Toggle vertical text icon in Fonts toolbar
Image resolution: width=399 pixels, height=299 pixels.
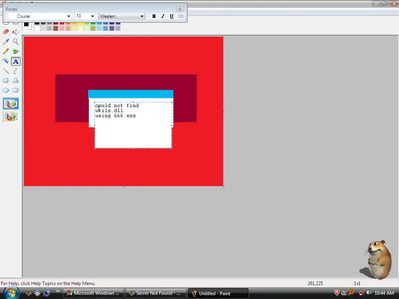point(181,16)
